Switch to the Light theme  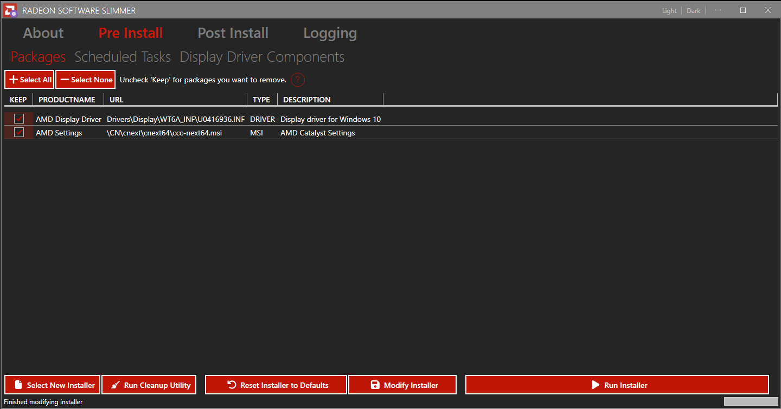tap(669, 11)
